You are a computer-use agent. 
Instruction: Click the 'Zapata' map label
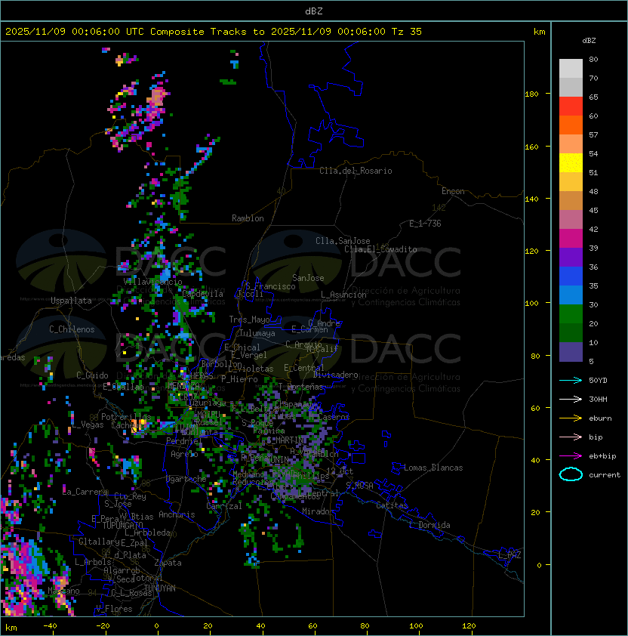(168, 563)
